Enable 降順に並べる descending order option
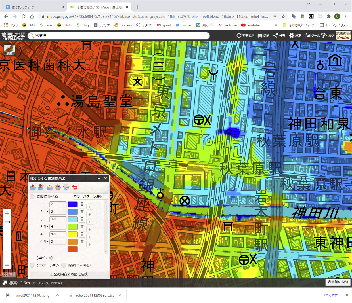Screen dimensions: 352x303 [x=32, y=196]
